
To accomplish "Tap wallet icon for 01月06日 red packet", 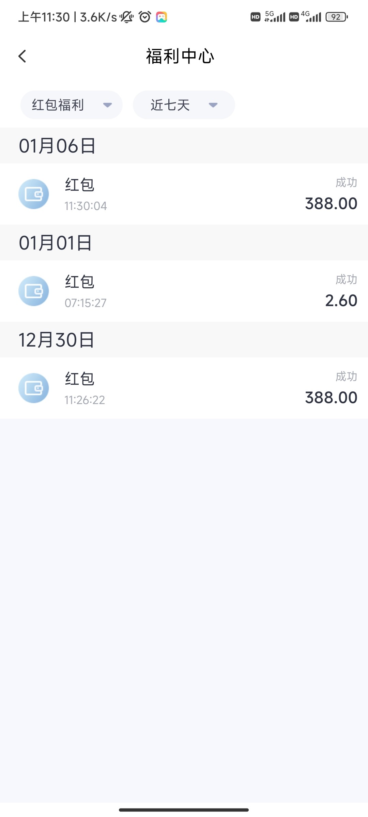I will click(34, 194).
